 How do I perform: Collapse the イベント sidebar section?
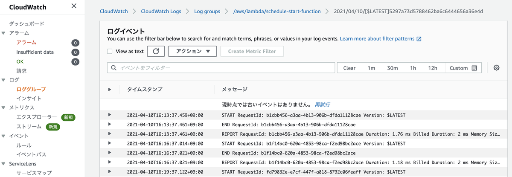[x=3, y=136]
